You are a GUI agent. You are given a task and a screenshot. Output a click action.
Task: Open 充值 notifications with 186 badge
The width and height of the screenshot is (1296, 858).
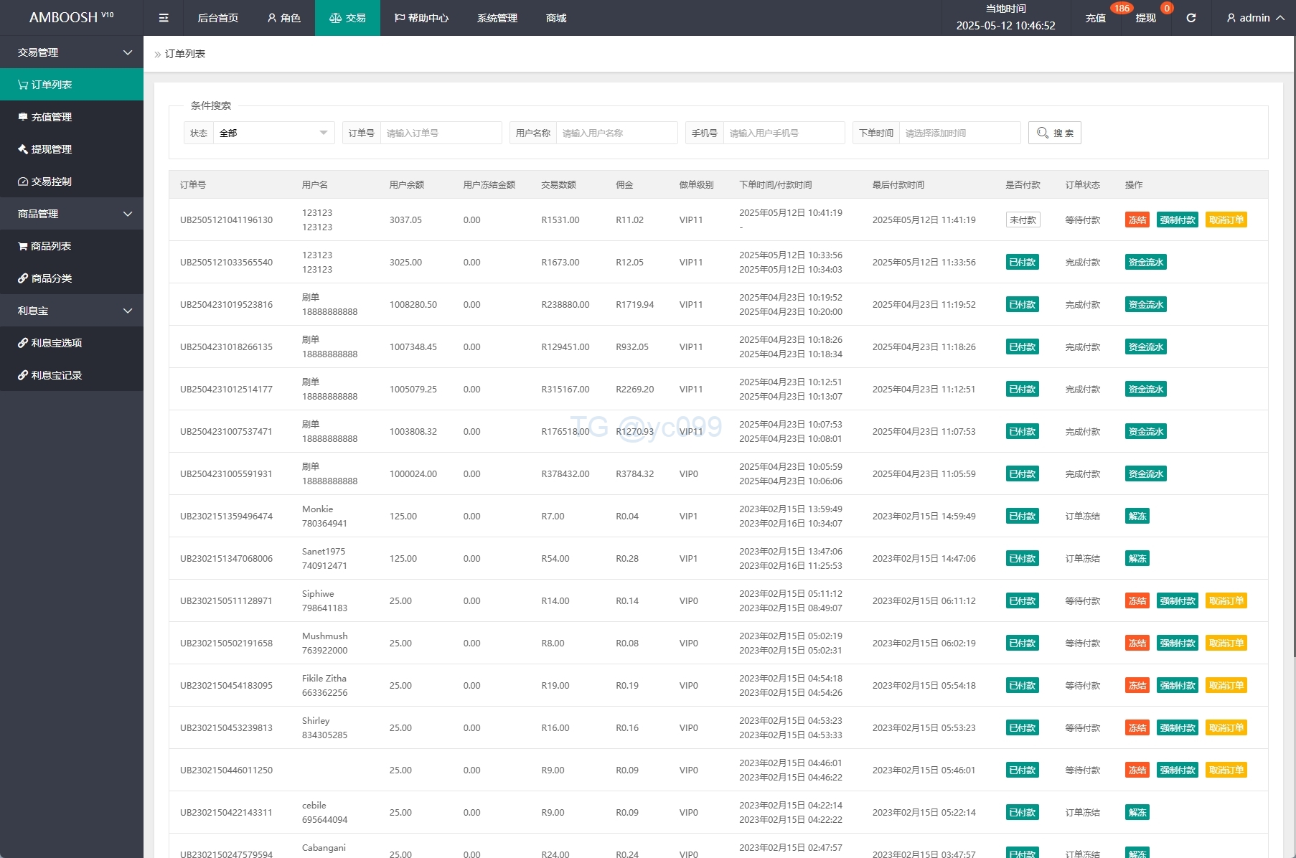click(1095, 18)
